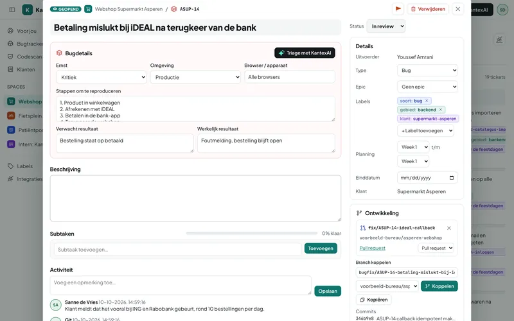Image resolution: width=514 pixels, height=321 pixels.
Task: Click the klant: supermarkt-asperen label
Action: (x=428, y=119)
